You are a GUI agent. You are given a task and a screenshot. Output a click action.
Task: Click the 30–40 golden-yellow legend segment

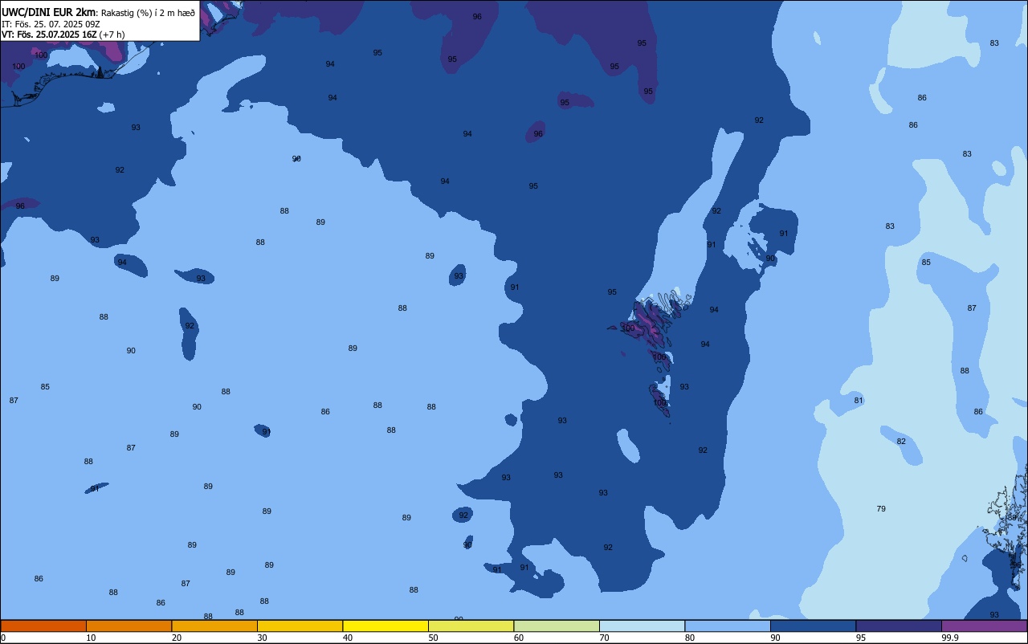click(300, 626)
